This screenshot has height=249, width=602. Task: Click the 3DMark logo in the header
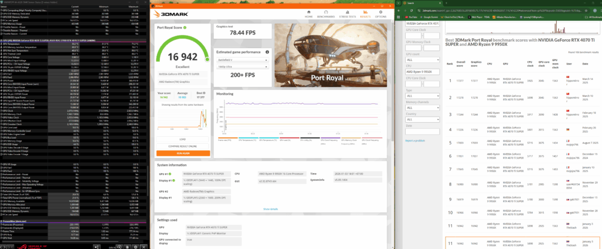coord(170,14)
